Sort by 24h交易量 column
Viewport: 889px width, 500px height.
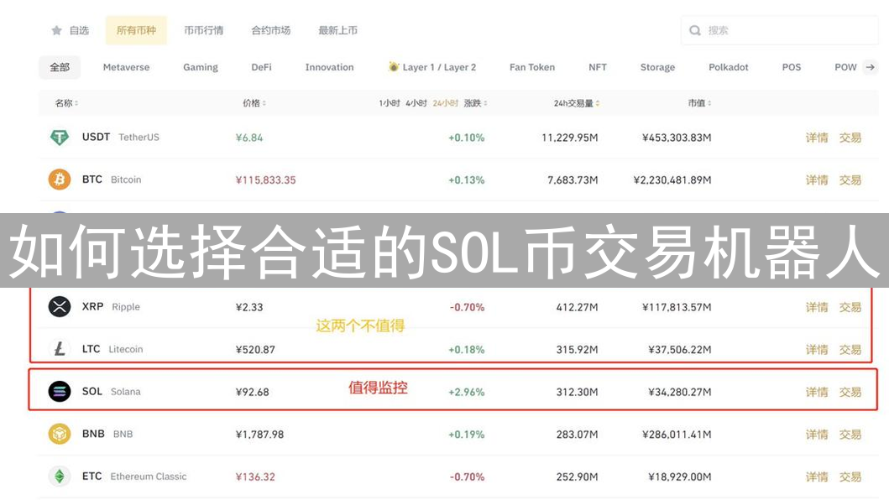pos(577,103)
